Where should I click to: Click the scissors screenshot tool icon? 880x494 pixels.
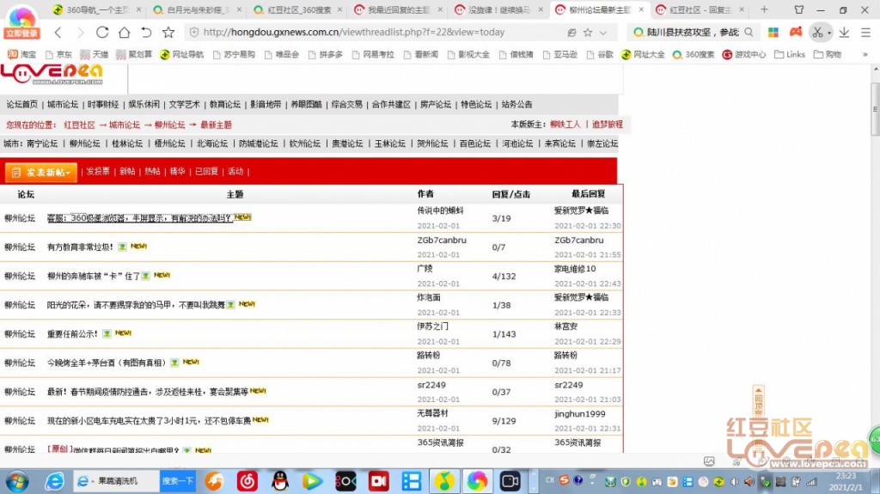[x=818, y=33]
